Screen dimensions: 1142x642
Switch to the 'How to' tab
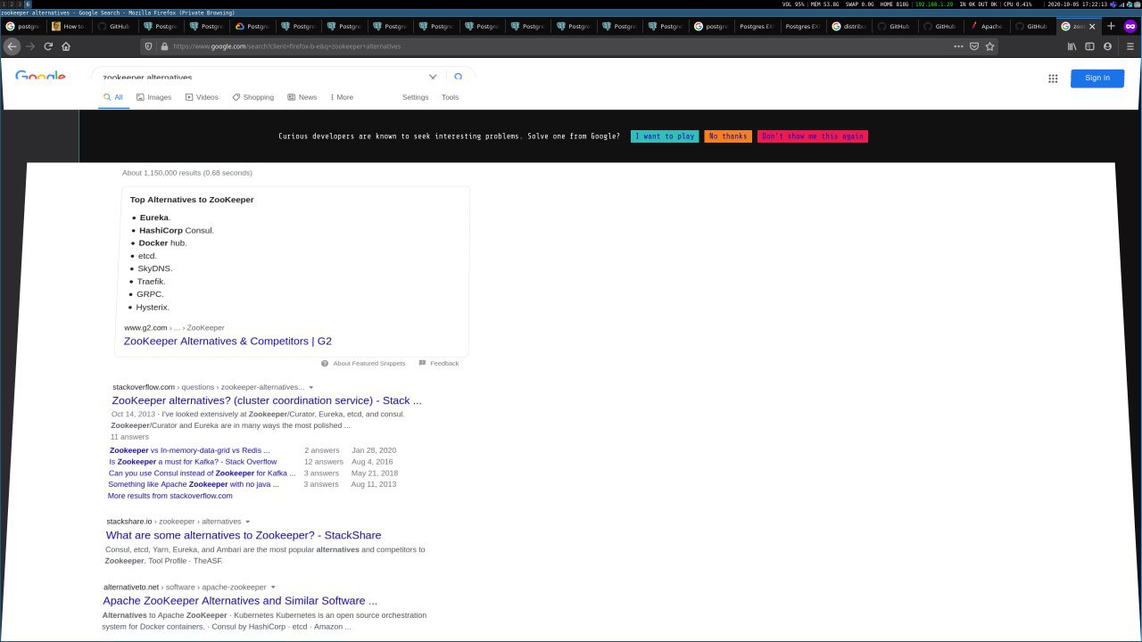pos(69,27)
